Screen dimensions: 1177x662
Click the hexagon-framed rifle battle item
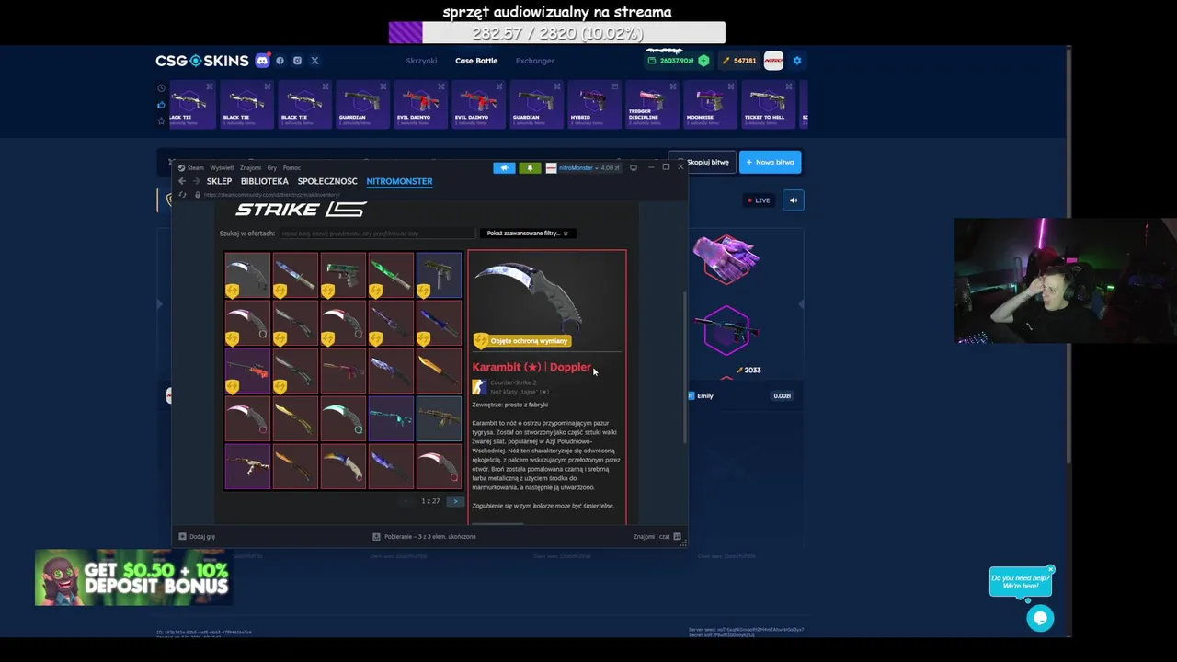pyautogui.click(x=726, y=330)
